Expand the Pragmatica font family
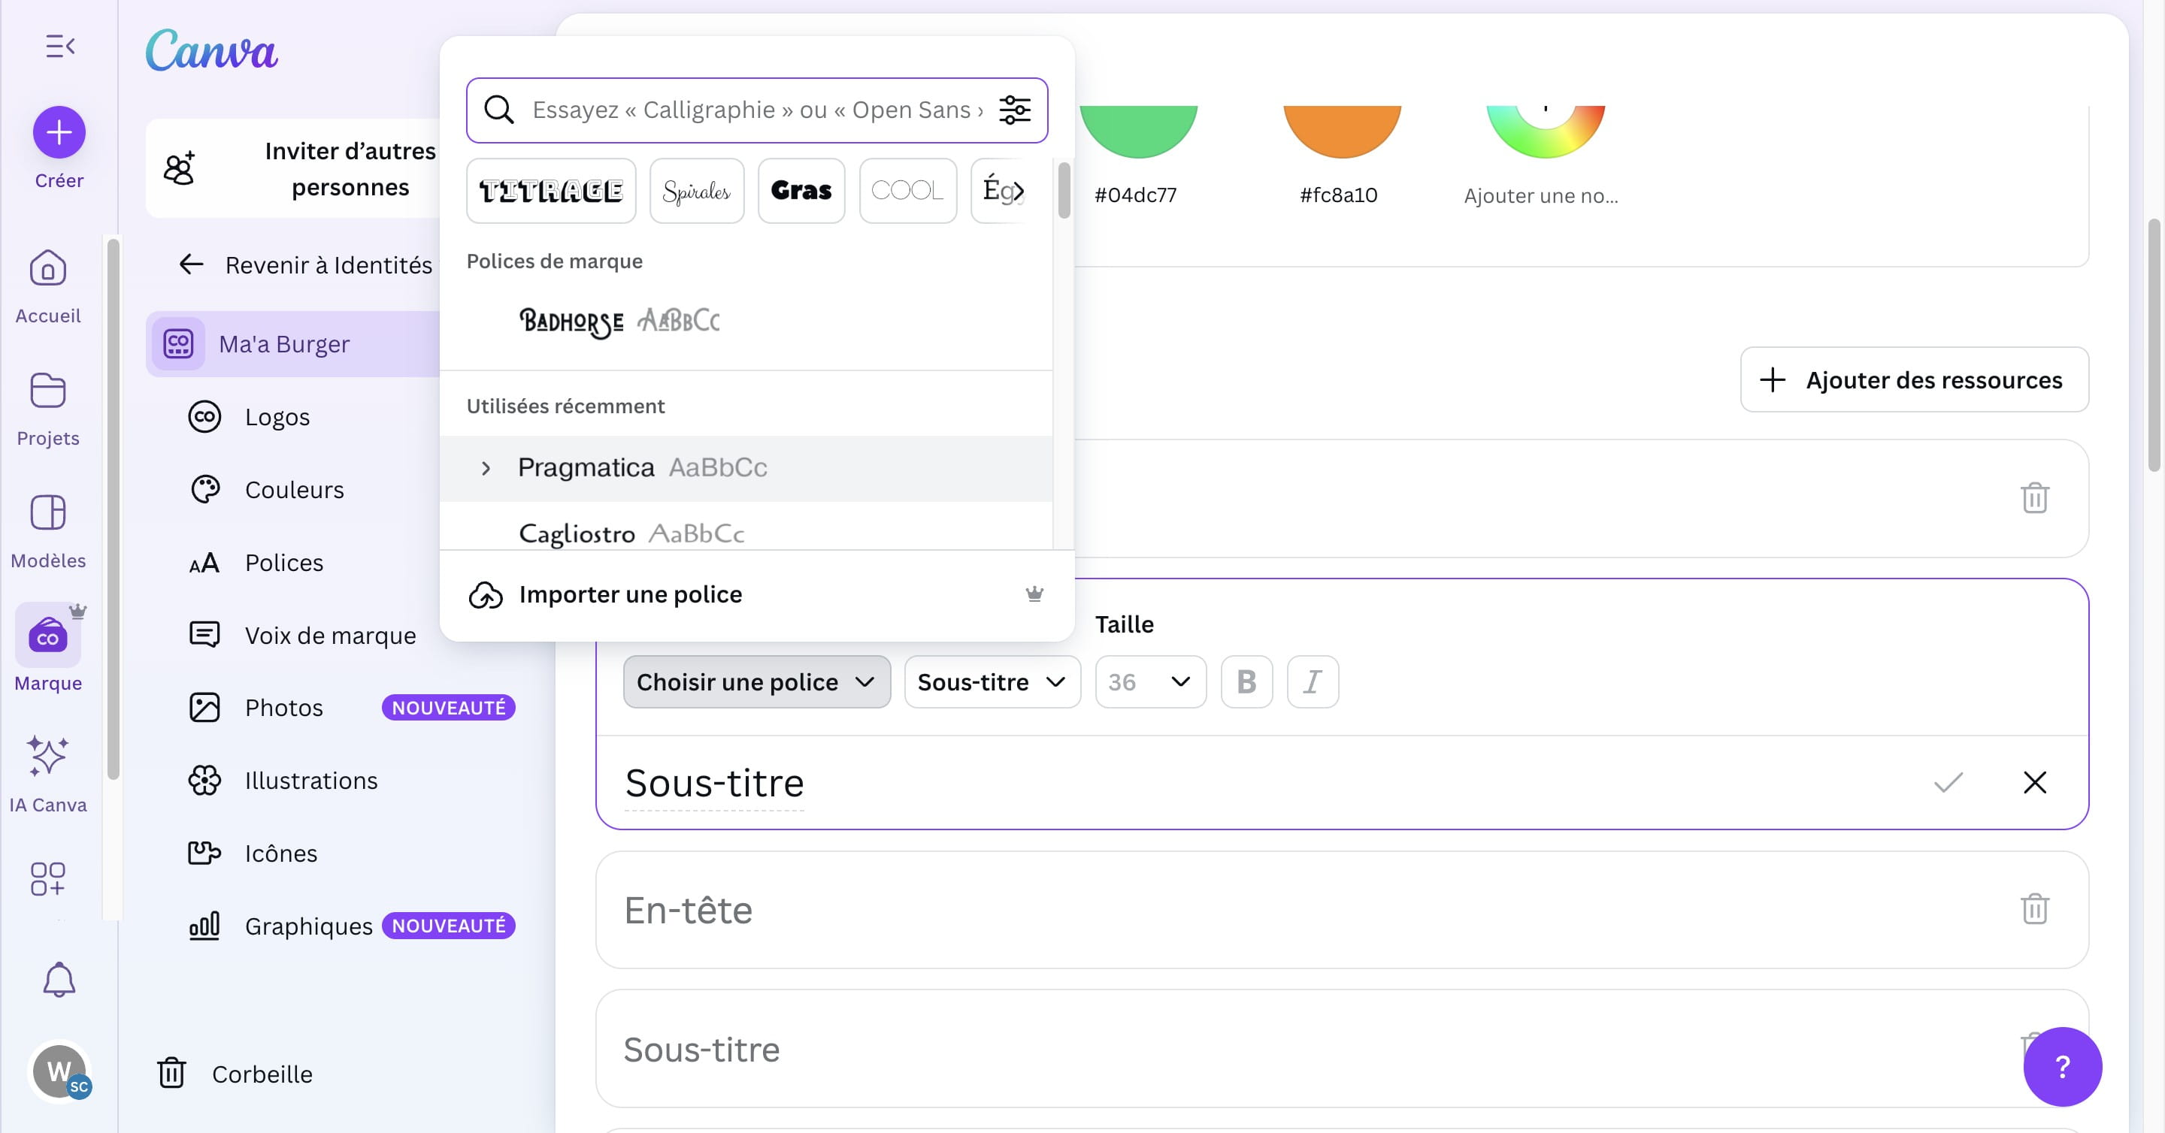This screenshot has height=1133, width=2165. coord(486,468)
